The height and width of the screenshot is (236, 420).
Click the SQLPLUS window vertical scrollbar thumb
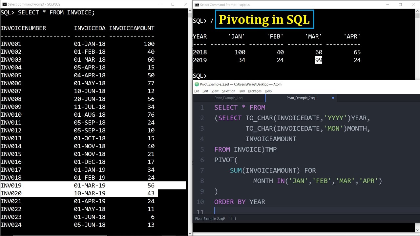click(x=190, y=15)
